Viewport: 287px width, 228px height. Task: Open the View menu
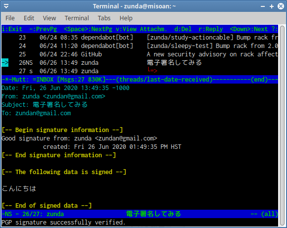pyautogui.click(x=49, y=18)
